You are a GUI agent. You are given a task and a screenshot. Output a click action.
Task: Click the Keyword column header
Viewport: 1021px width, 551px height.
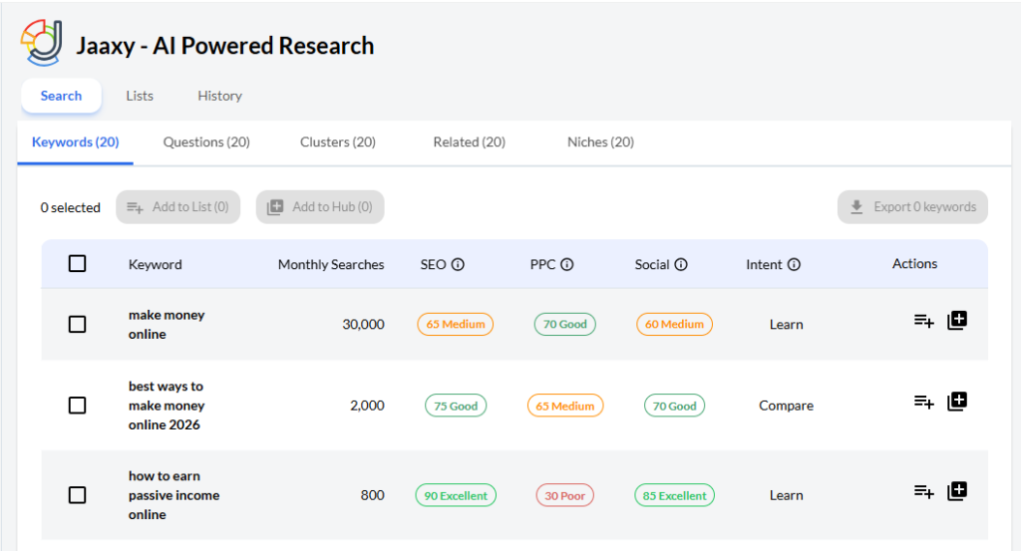(x=155, y=264)
